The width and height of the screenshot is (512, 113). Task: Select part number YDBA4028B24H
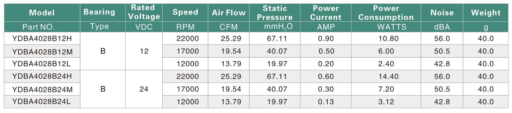tap(42, 76)
